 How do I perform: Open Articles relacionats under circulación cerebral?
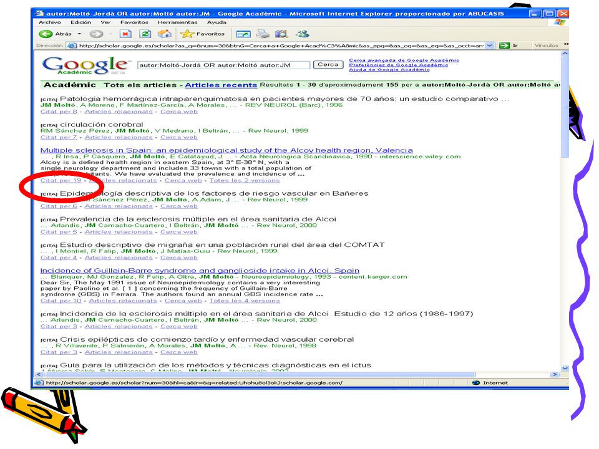pos(119,137)
